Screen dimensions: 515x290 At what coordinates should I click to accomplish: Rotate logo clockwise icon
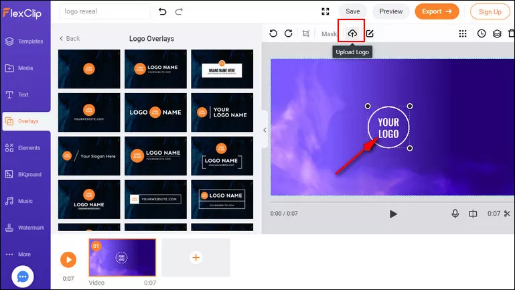(289, 33)
